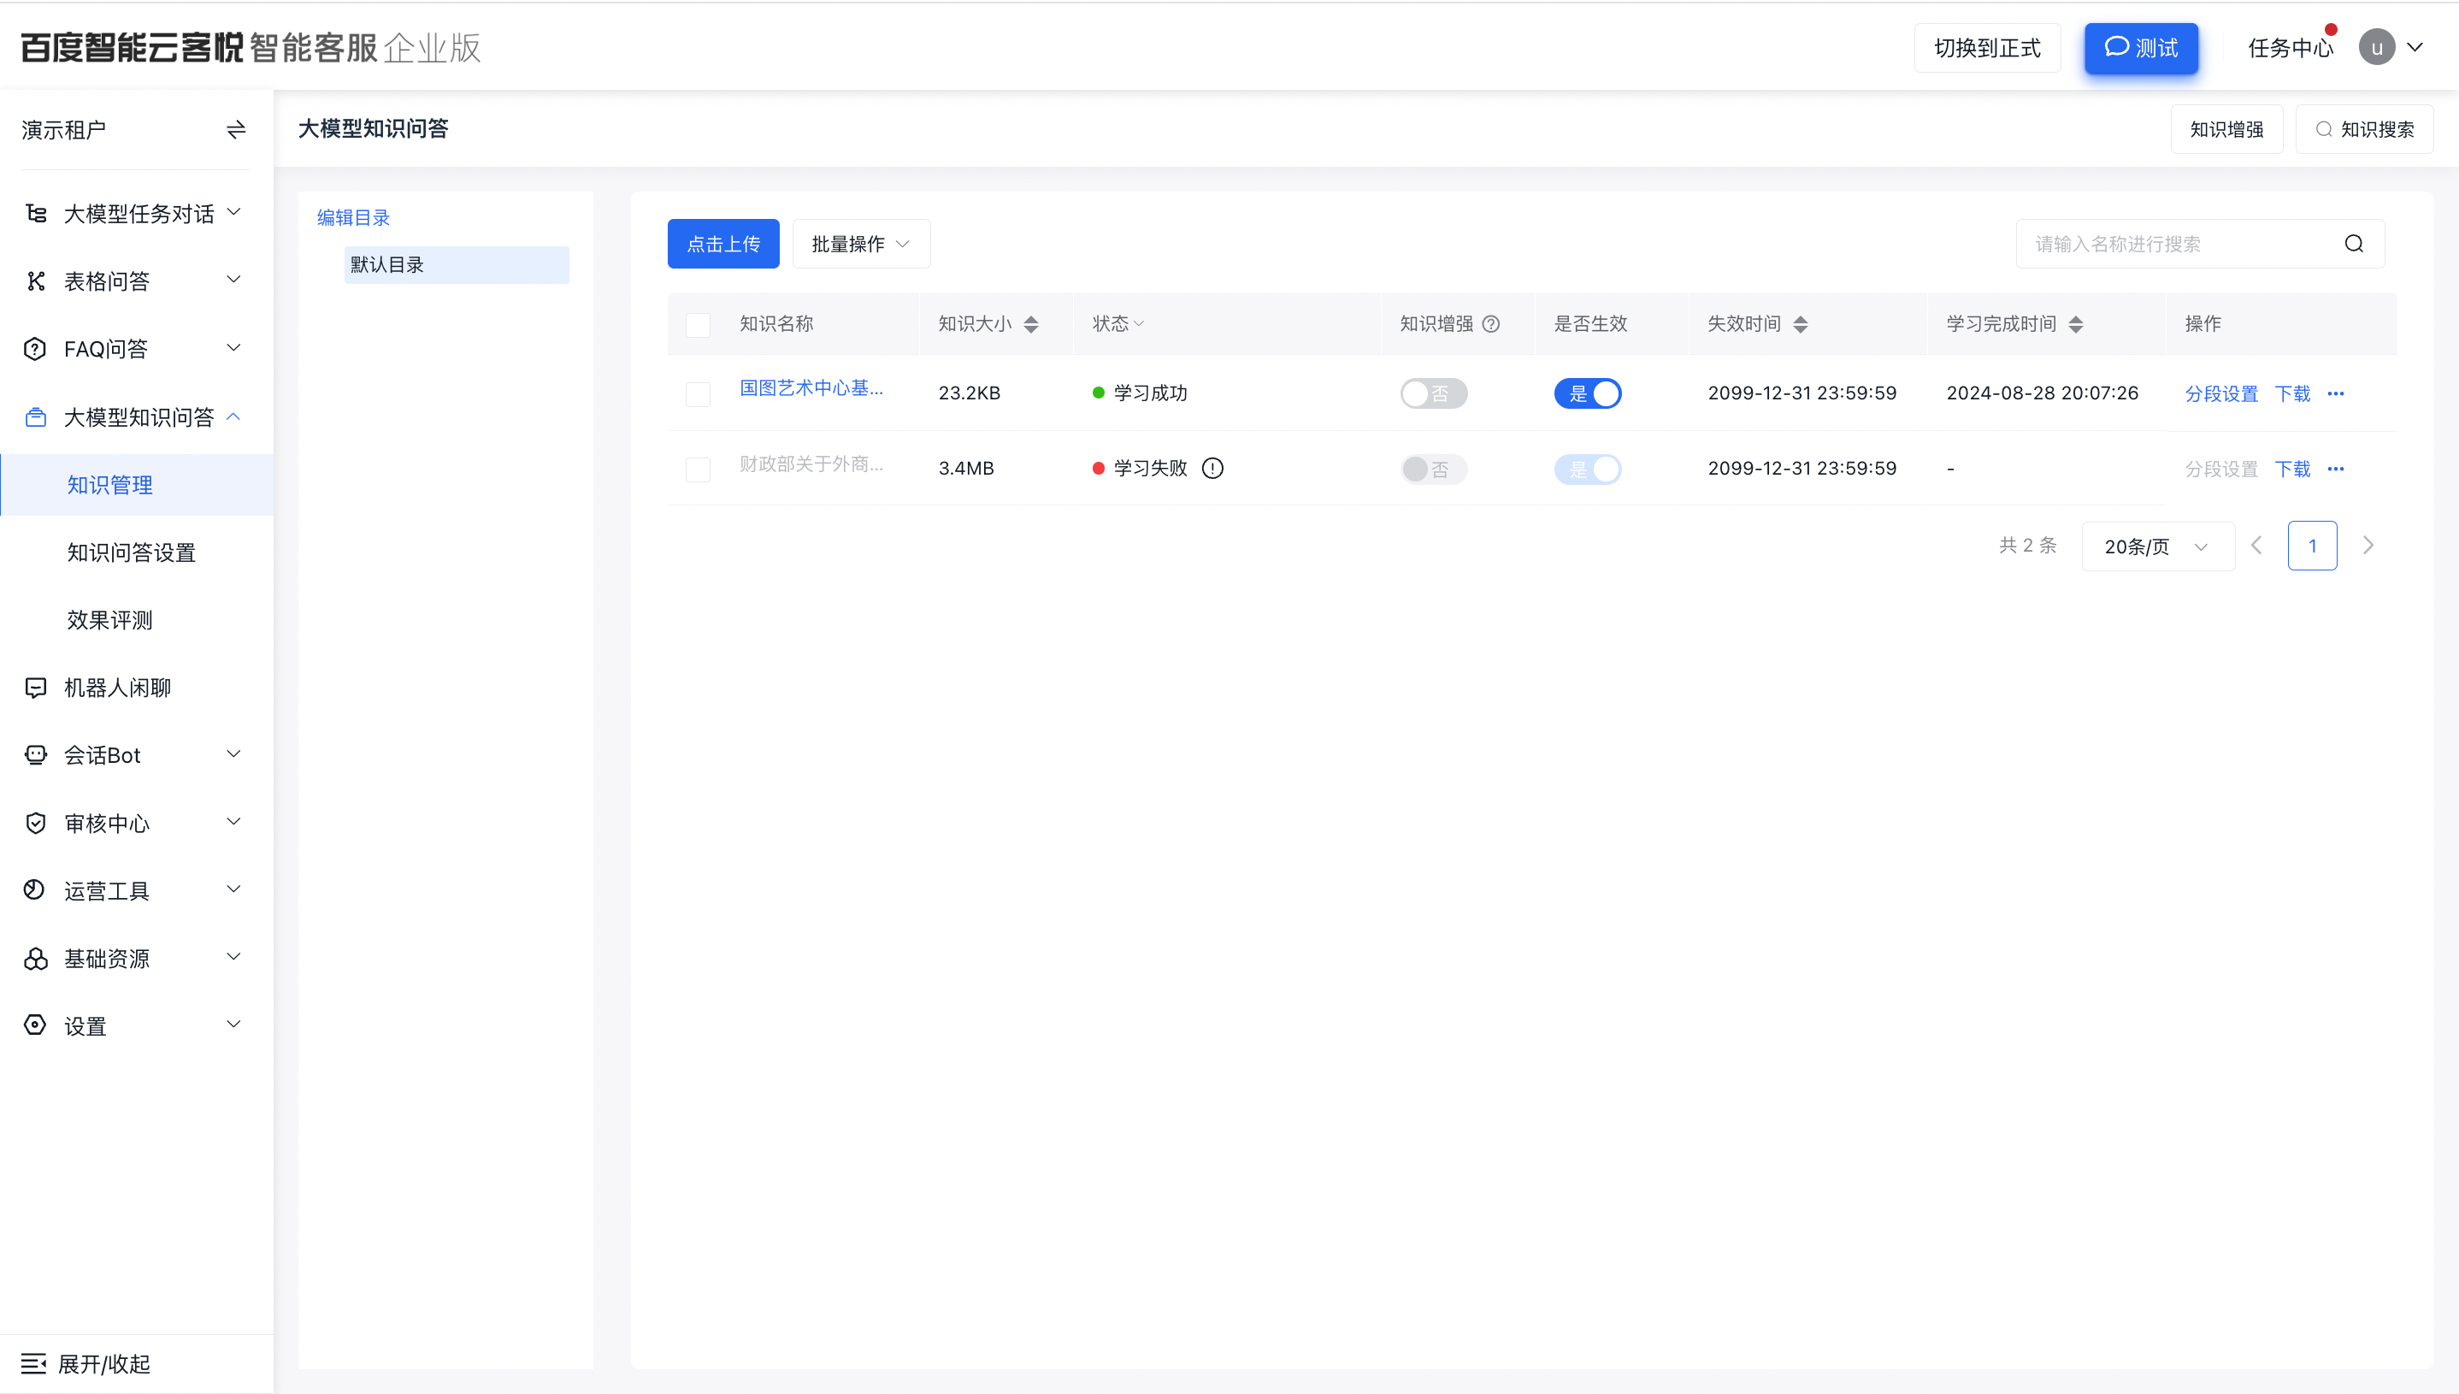Open 国图艺术中心基... knowledge link
Screen dimensions: 2459x1394
click(811, 387)
